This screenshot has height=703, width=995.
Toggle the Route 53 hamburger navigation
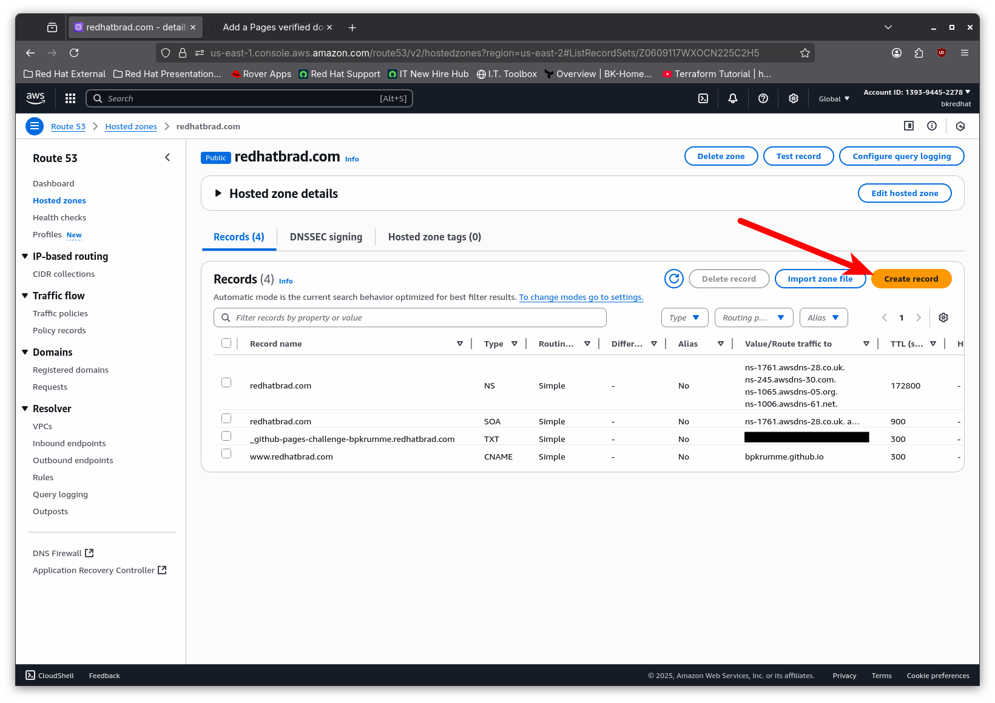[35, 126]
